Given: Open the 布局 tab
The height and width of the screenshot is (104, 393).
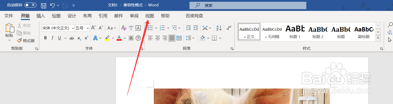Looking at the screenshot, I should coord(87,16).
